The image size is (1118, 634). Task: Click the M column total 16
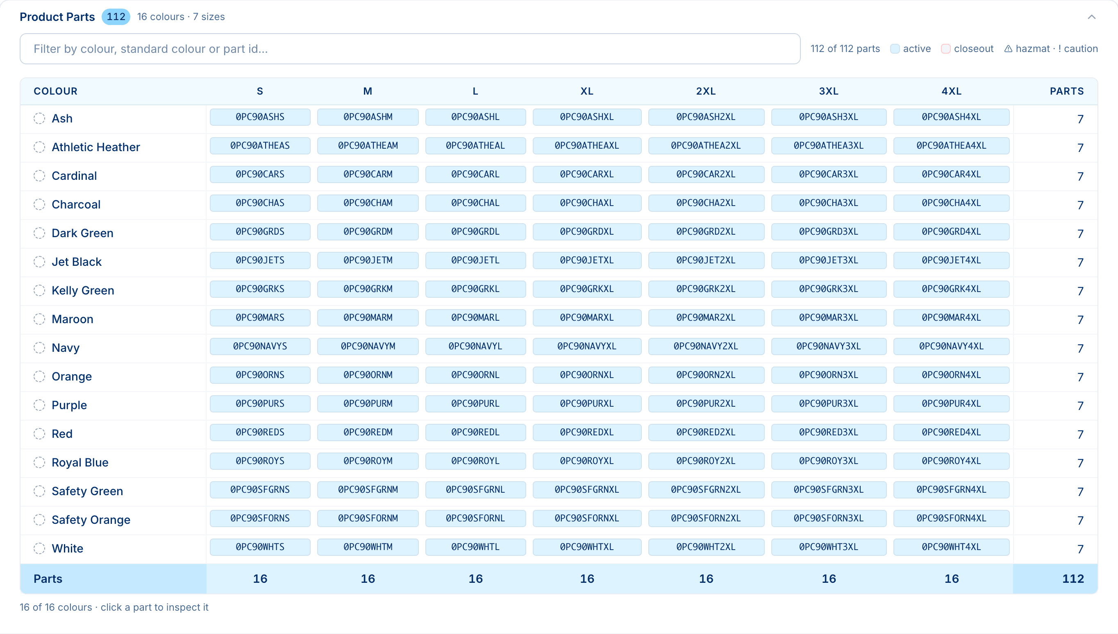tap(368, 579)
